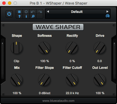The height and width of the screenshot is (104, 117).
Task: Click the blue circular icon below the preset arrow
Action: pyautogui.click(x=108, y=16)
